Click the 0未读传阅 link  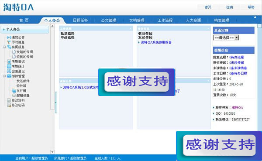tap(236, 63)
